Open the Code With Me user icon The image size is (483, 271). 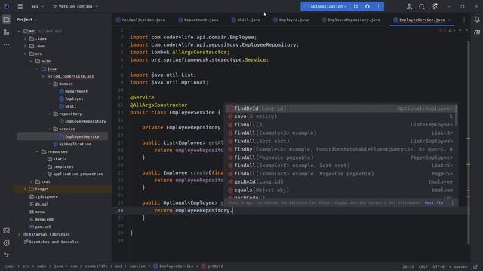pyautogui.click(x=409, y=6)
